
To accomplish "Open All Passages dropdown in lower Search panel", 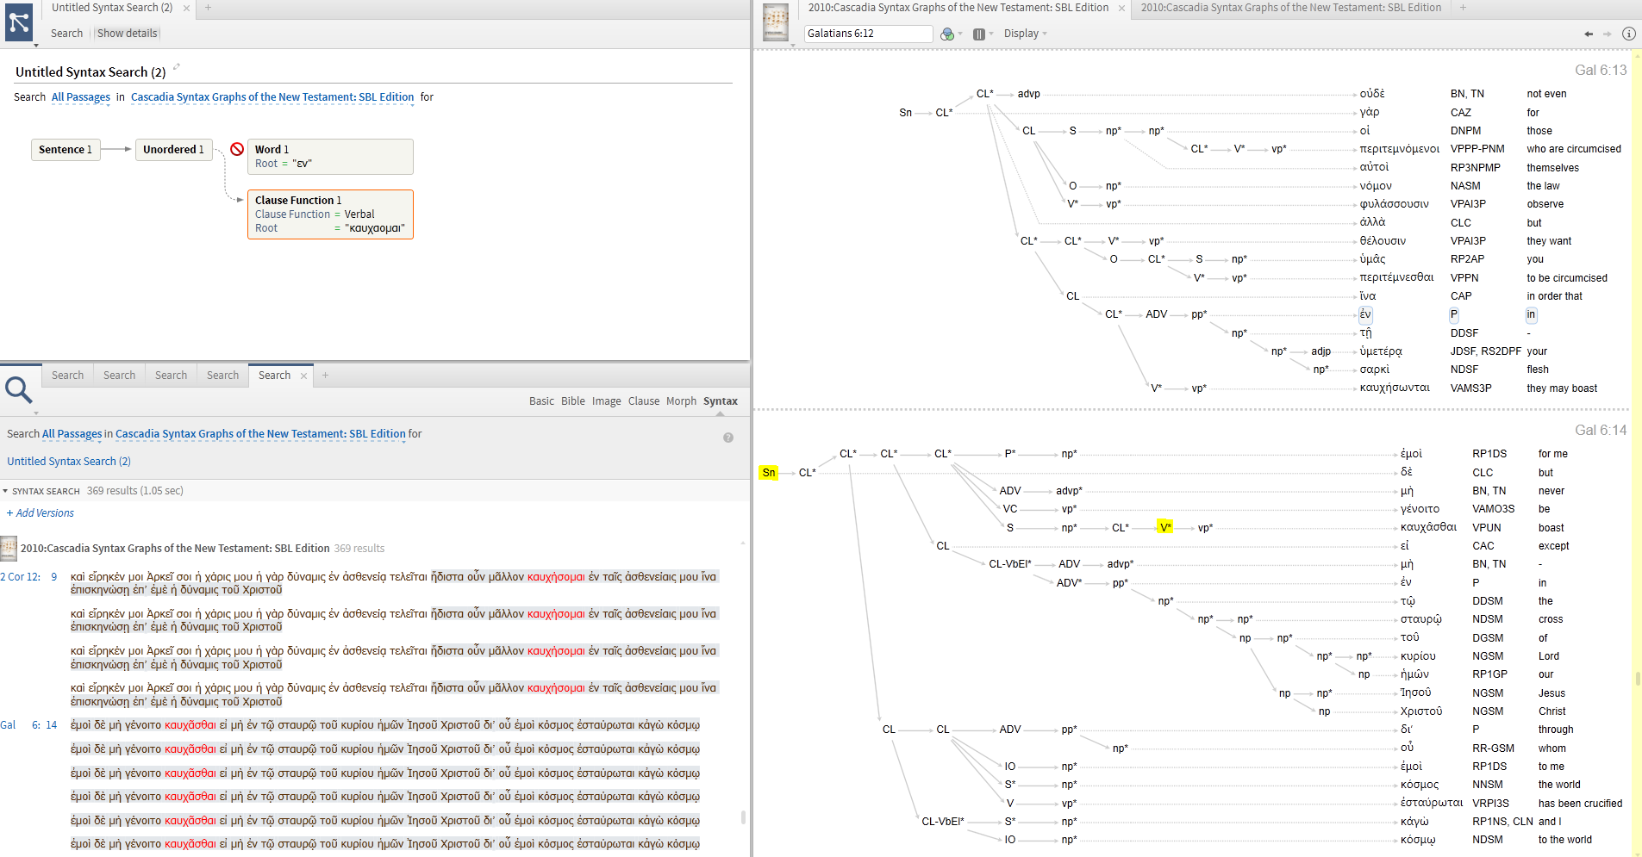I will pos(72,434).
